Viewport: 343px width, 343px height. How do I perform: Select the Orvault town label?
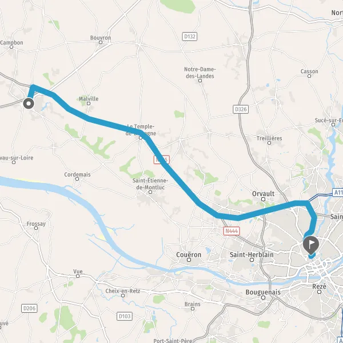point(264,194)
